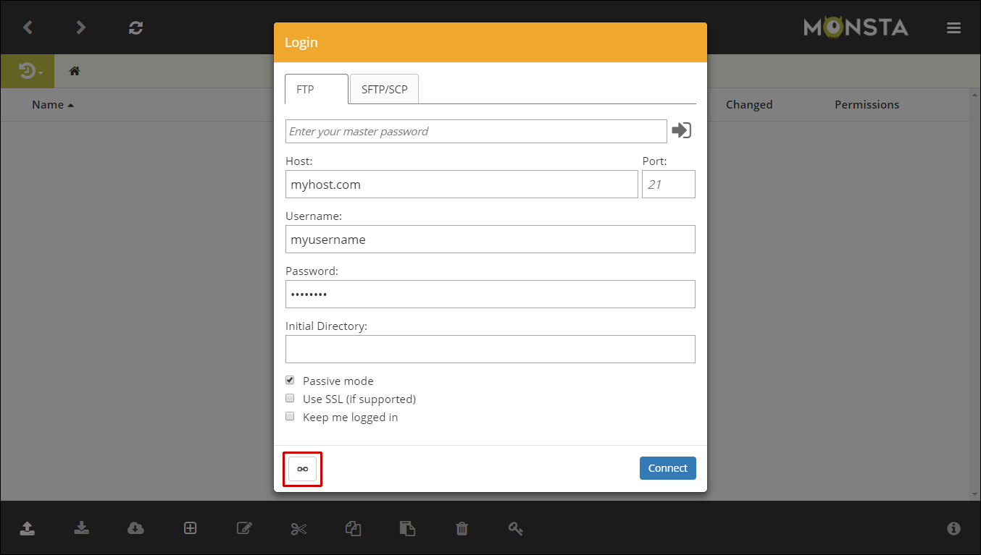Click the upload icon
This screenshot has height=555, width=981.
pos(27,528)
